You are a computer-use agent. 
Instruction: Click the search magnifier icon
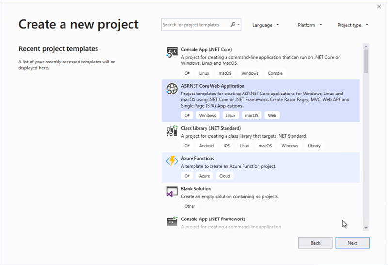coord(233,25)
